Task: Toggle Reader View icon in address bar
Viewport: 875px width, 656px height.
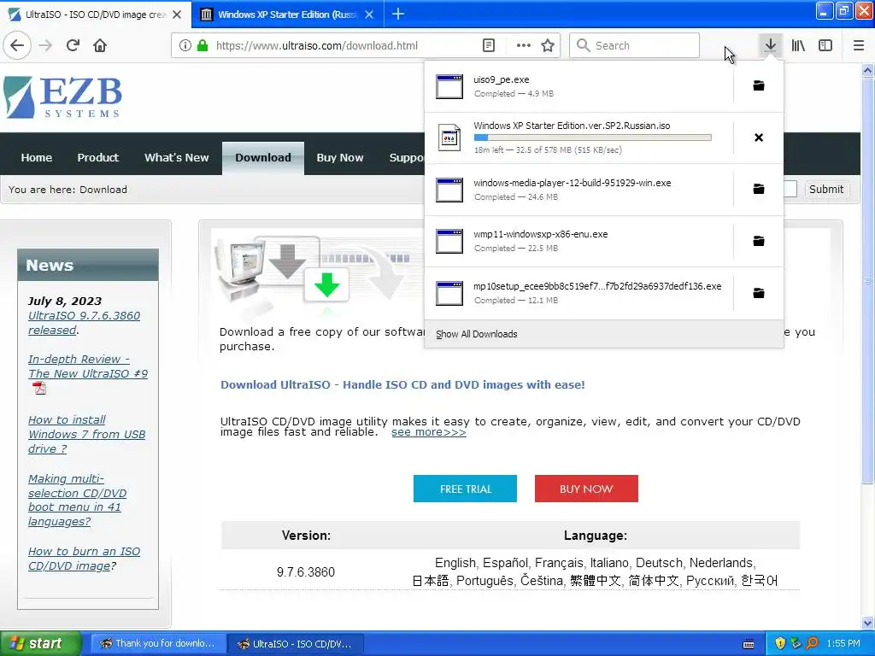Action: (488, 45)
